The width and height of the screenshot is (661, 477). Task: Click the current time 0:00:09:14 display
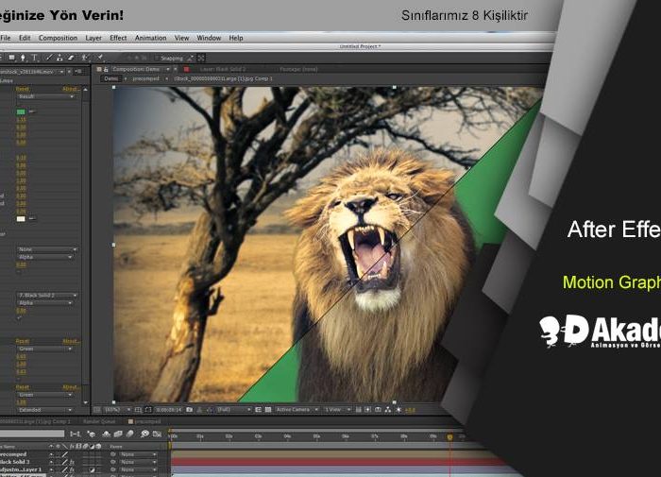tap(169, 410)
